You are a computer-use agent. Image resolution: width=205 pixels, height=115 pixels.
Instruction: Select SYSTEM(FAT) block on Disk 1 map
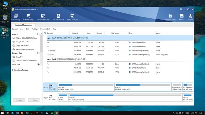point(188,87)
